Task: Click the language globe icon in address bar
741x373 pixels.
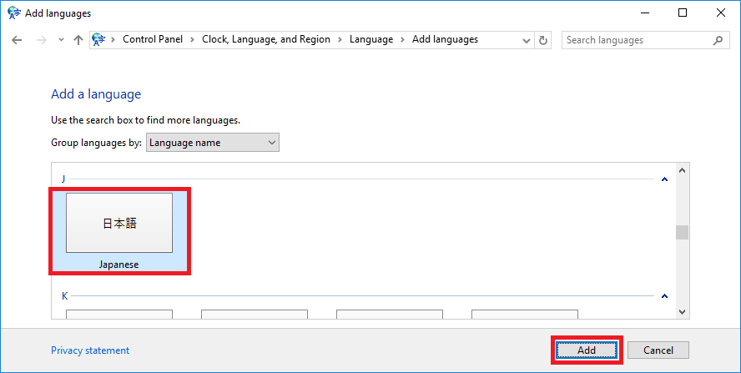Action: tap(98, 40)
